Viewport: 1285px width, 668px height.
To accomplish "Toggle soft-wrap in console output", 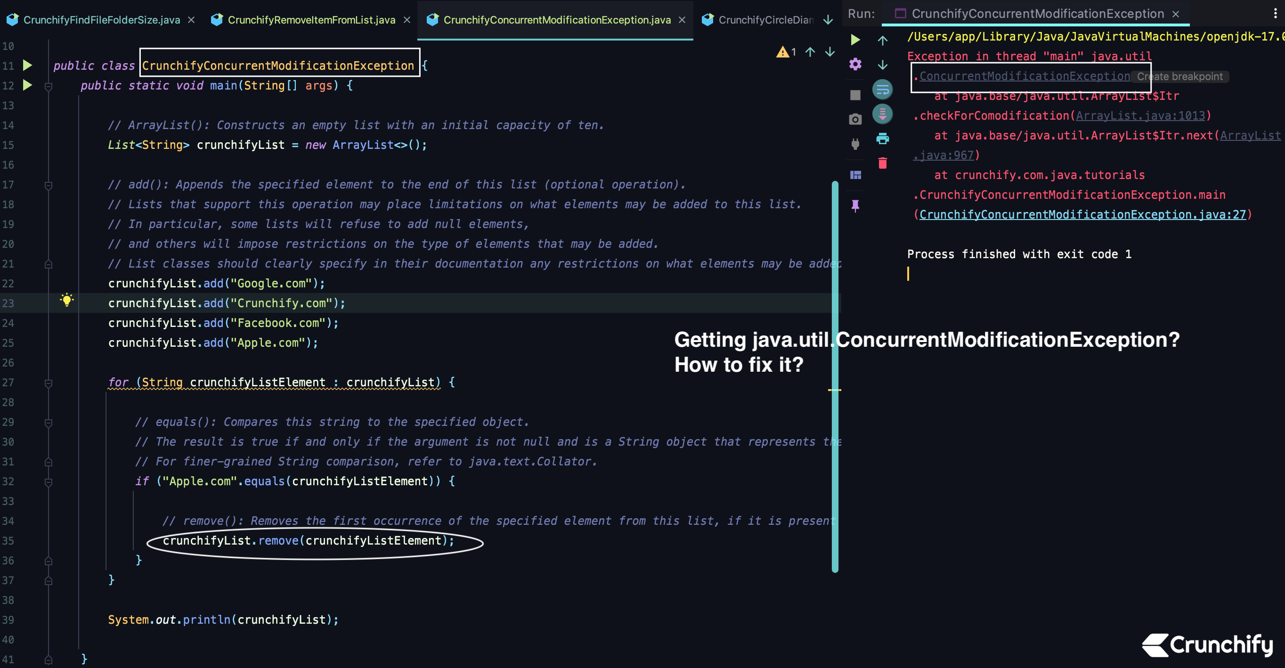I will tap(882, 90).
